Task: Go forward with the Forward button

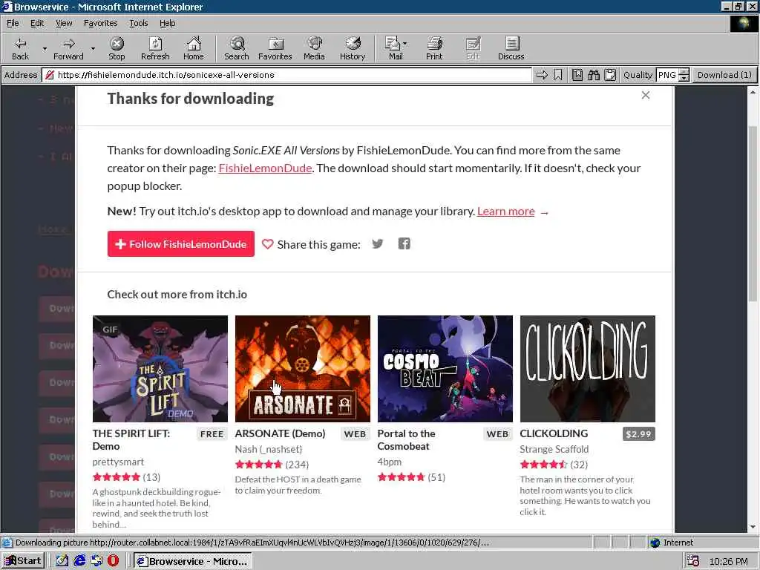Action: (68, 48)
